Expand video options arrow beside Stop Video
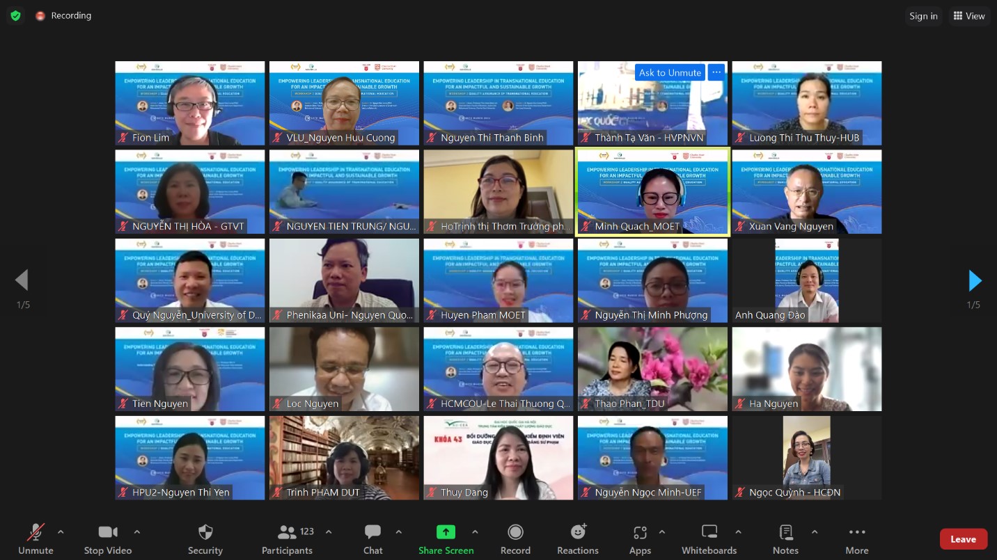Viewport: 997px width, 560px height. (x=137, y=532)
